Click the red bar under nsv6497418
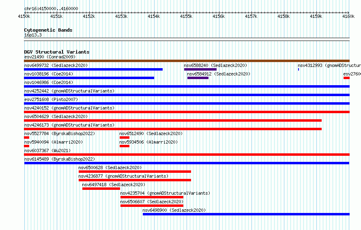361x230 pixels. coord(101,189)
